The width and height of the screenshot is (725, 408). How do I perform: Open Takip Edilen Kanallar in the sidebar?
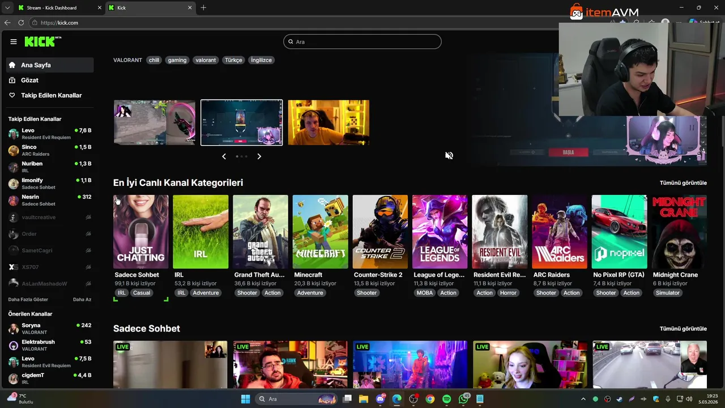[50, 95]
